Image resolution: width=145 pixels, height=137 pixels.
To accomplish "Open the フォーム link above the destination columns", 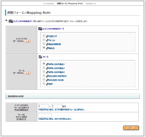I will [45, 57].
